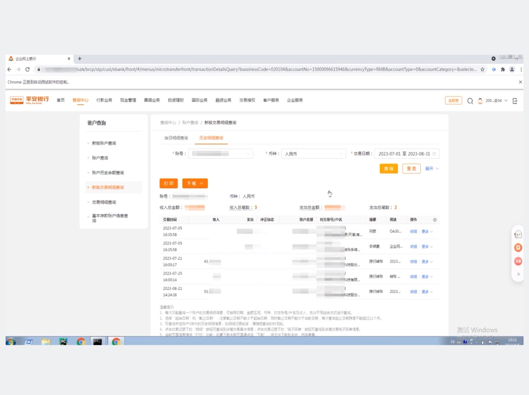Open the 币种 currency dropdown

coord(314,154)
